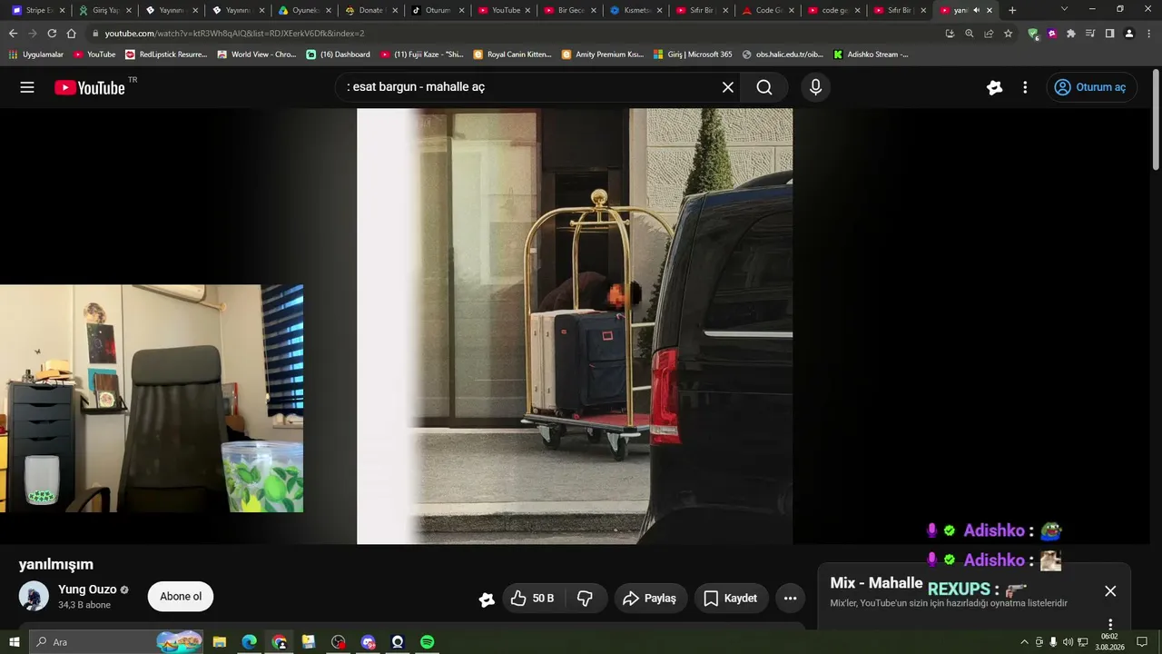Screen dimensions: 1162x654
Task: Start voice search with microphone
Action: [815, 87]
